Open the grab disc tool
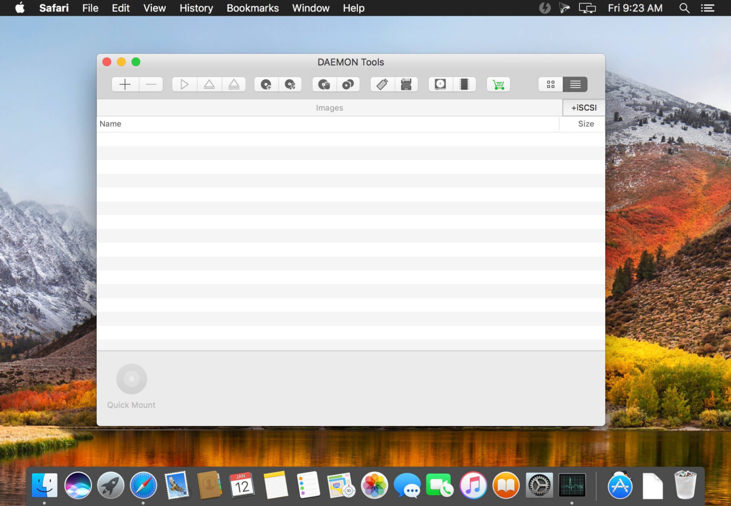Screen dimensions: 731x506 (324, 84)
